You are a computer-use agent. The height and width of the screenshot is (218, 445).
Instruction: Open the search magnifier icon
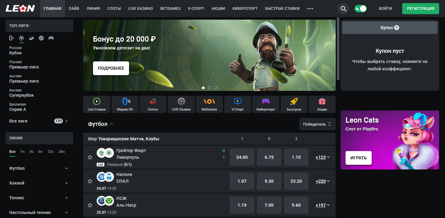(343, 9)
